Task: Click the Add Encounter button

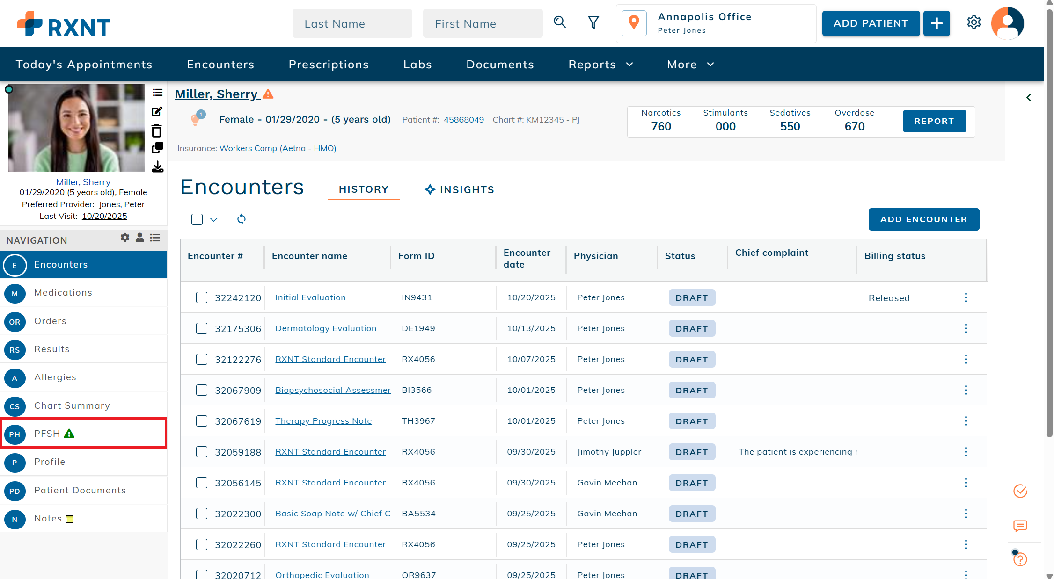Action: [923, 219]
